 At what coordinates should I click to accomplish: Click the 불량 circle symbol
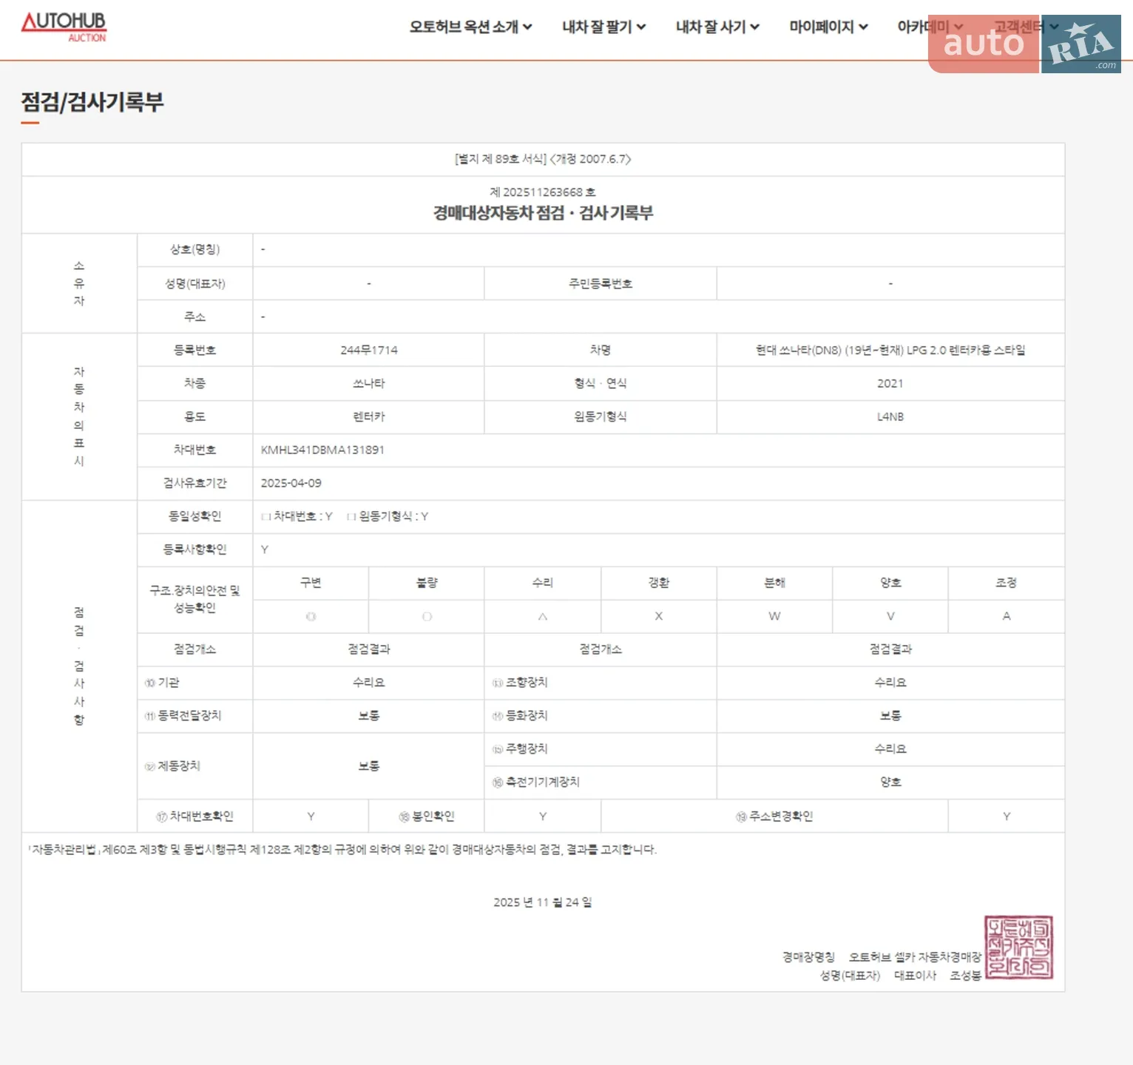pyautogui.click(x=427, y=616)
